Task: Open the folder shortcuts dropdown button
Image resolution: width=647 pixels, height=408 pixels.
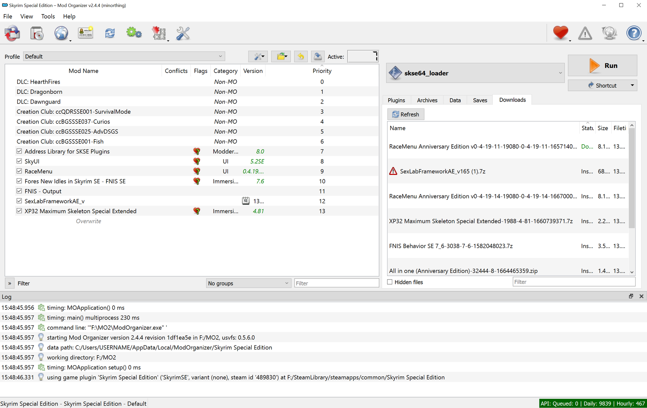Action: click(281, 57)
